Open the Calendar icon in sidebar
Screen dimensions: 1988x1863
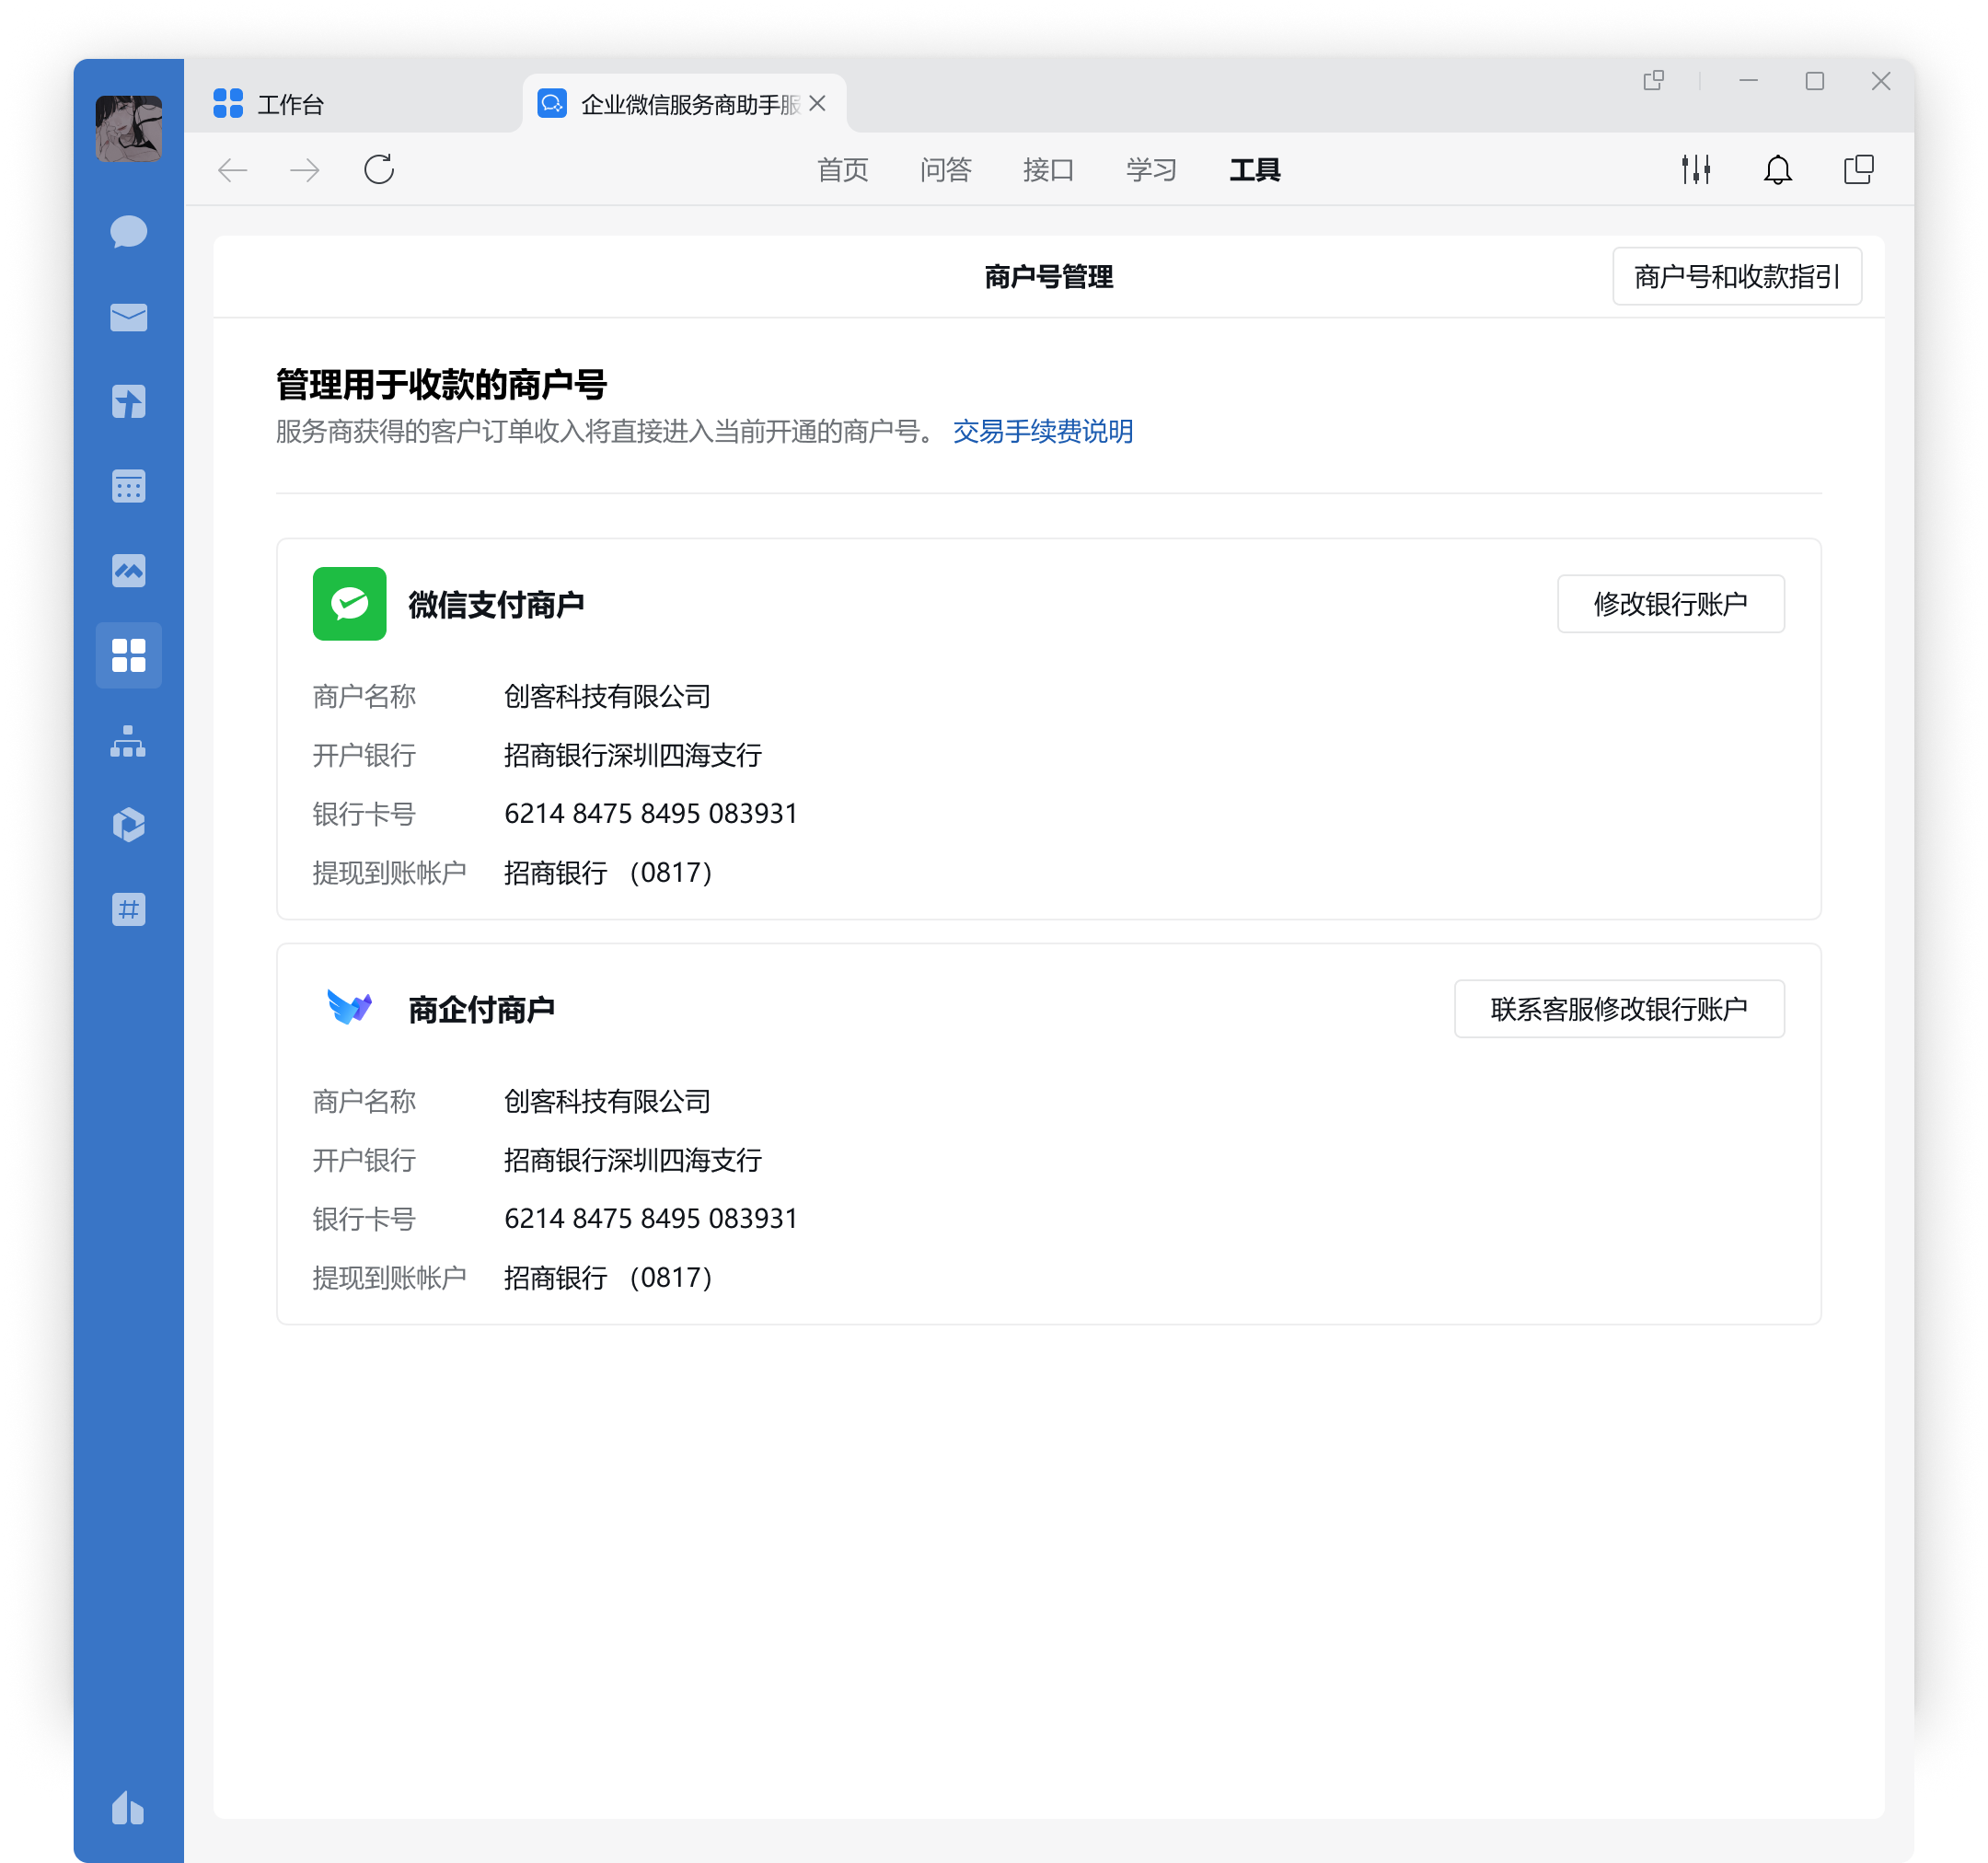[128, 486]
